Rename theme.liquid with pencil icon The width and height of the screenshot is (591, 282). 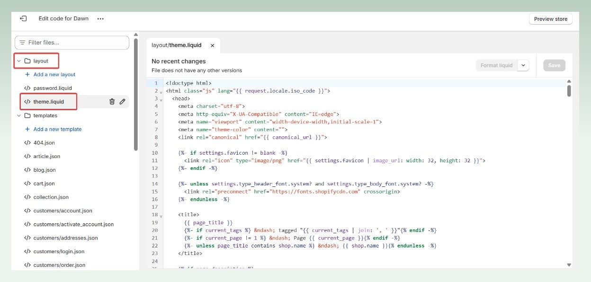(122, 102)
